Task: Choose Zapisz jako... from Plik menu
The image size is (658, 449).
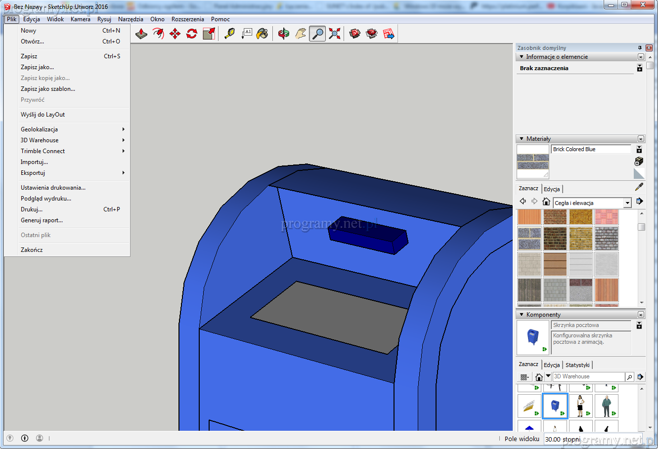Action: pos(38,67)
